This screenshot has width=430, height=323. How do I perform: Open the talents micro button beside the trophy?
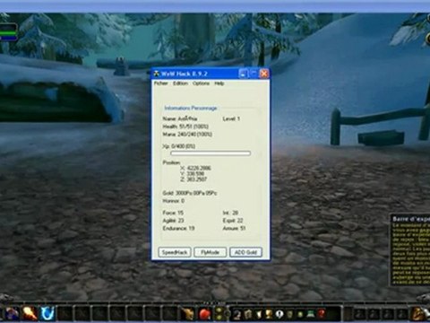[258, 313]
